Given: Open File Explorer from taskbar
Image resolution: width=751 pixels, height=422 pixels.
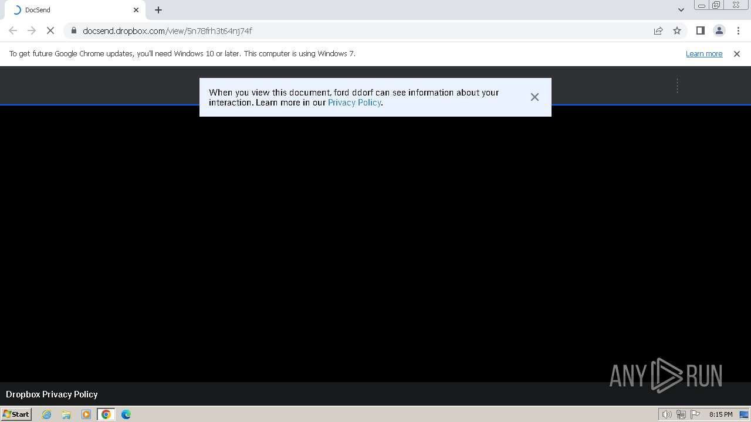Looking at the screenshot, I should [x=66, y=414].
